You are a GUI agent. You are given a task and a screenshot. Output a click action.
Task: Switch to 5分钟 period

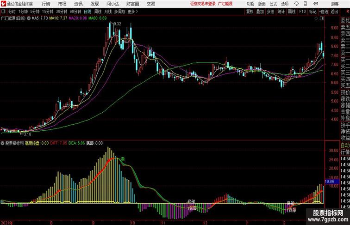35,12
